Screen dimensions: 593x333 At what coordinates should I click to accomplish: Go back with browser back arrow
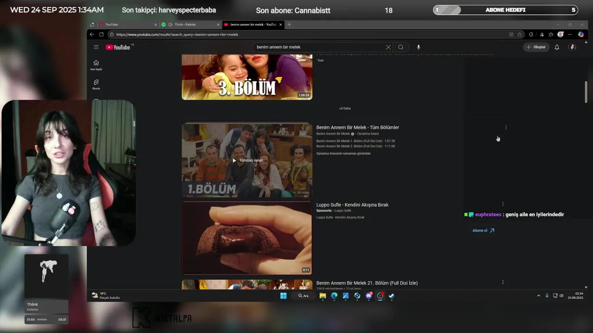pos(92,34)
